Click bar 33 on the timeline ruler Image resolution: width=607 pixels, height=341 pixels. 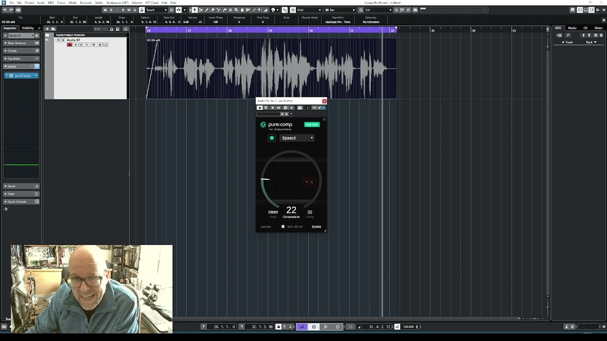point(432,30)
